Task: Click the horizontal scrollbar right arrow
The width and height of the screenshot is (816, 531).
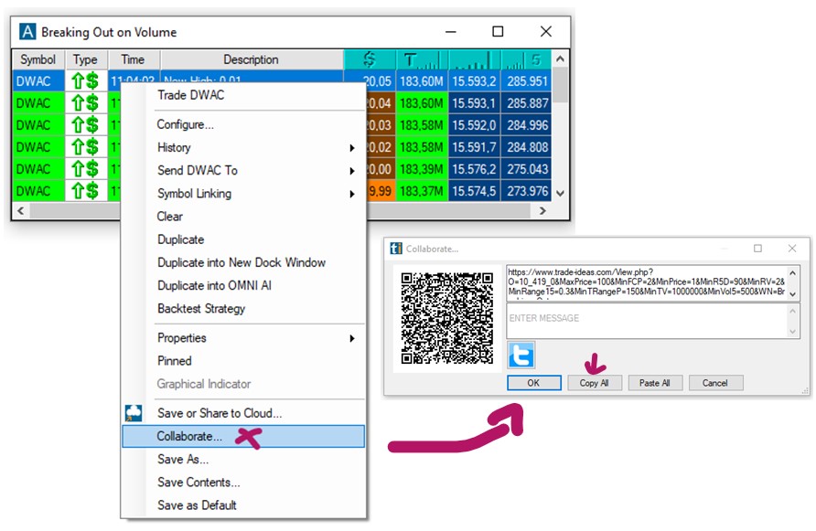Action: click(542, 211)
